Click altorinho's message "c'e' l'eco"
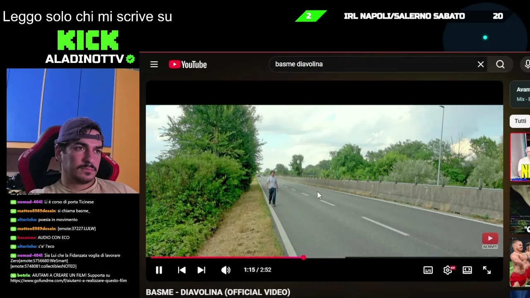This screenshot has height=298, width=530. (x=46, y=247)
